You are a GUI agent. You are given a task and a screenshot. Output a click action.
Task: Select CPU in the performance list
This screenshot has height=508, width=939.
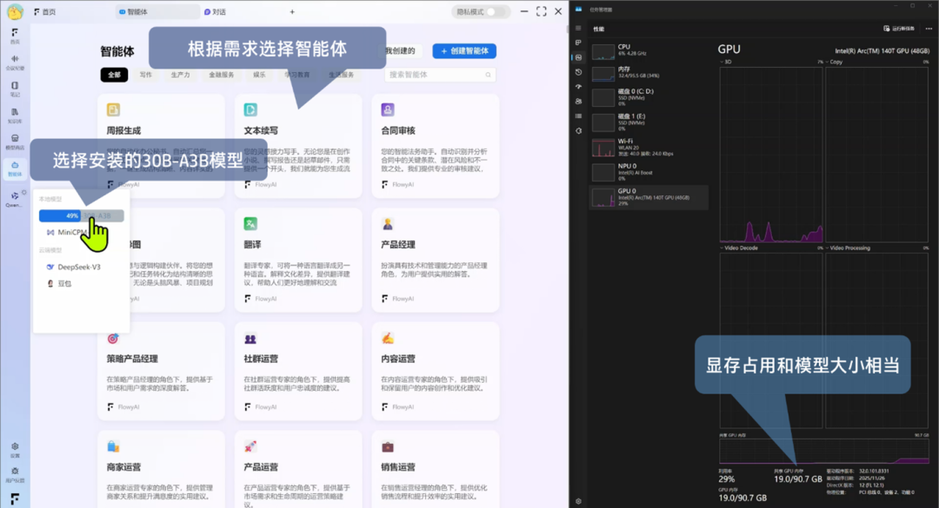coord(649,51)
